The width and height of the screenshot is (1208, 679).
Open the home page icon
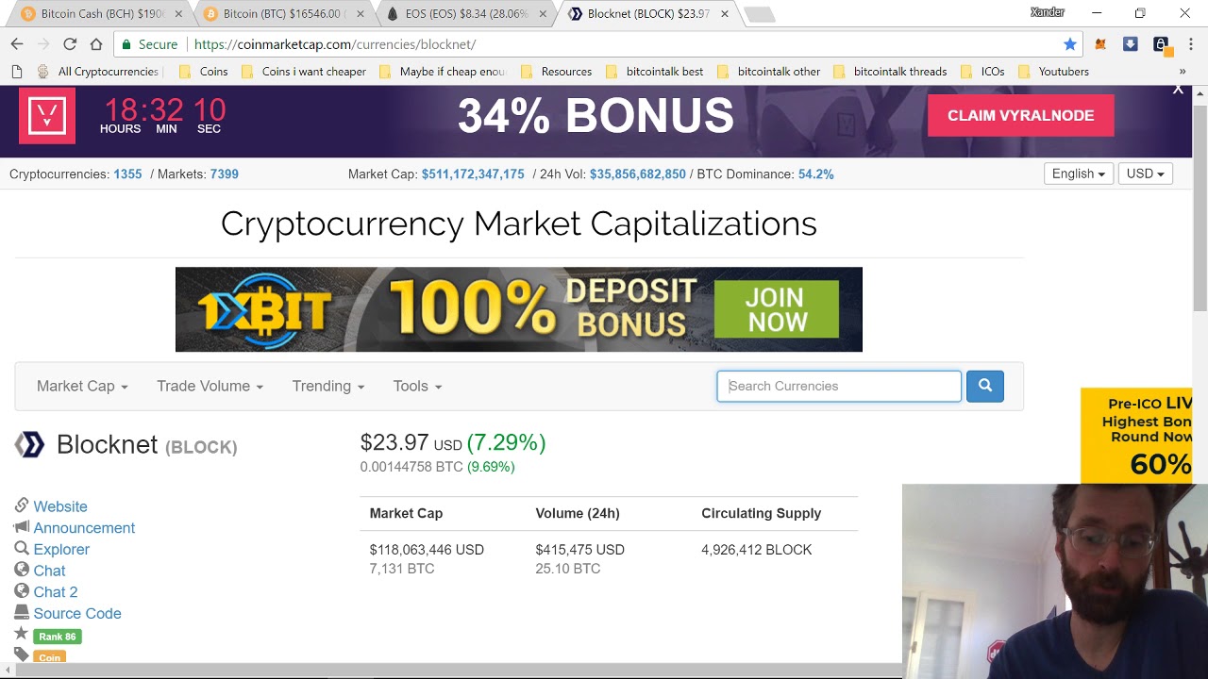pos(96,44)
